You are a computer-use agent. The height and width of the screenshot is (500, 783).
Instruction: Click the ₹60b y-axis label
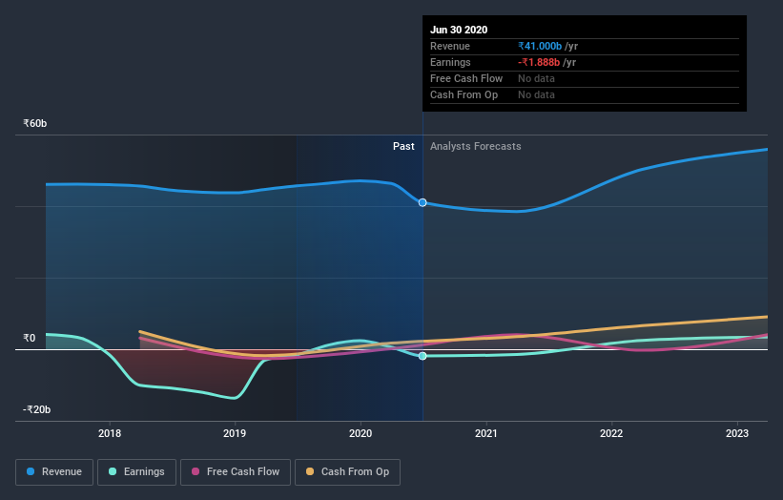tap(35, 123)
